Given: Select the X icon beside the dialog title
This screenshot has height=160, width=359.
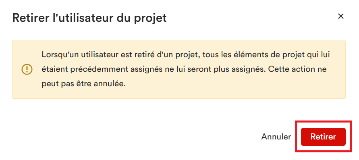Looking at the screenshot, I should click(x=341, y=16).
